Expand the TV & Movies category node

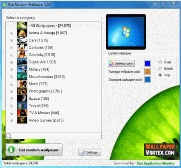click(12, 113)
